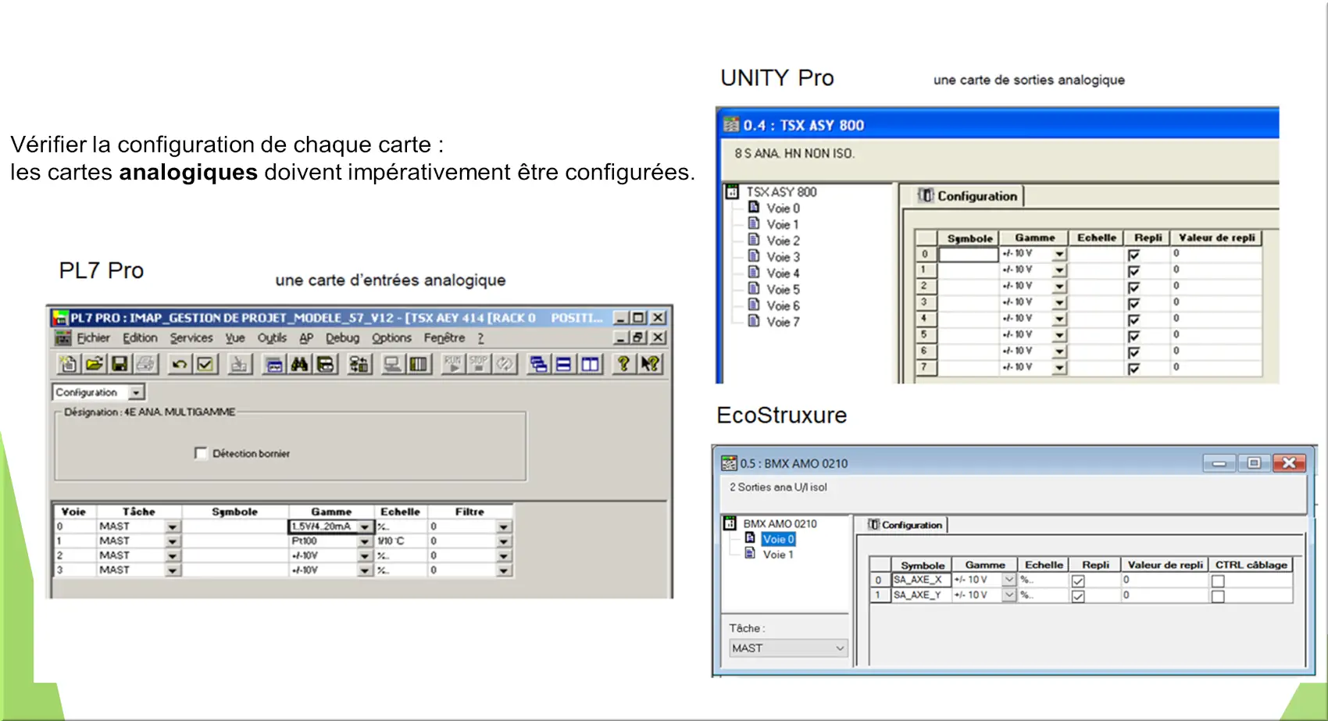This screenshot has height=721, width=1328.
Task: Open the Fichier menu in PL7 Pro
Action: pos(93,337)
